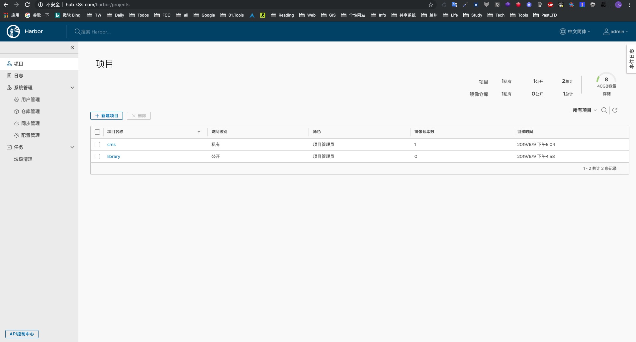Click the 40GB容量 storage label
Viewport: 636px width, 342px height.
(x=607, y=86)
